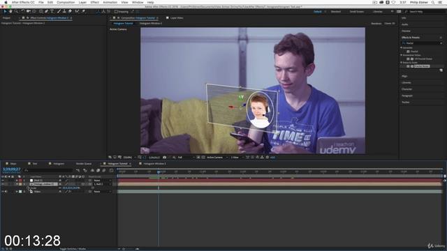Expand the Tracker panel
Screen dimensions: 447x251
(x=406, y=102)
